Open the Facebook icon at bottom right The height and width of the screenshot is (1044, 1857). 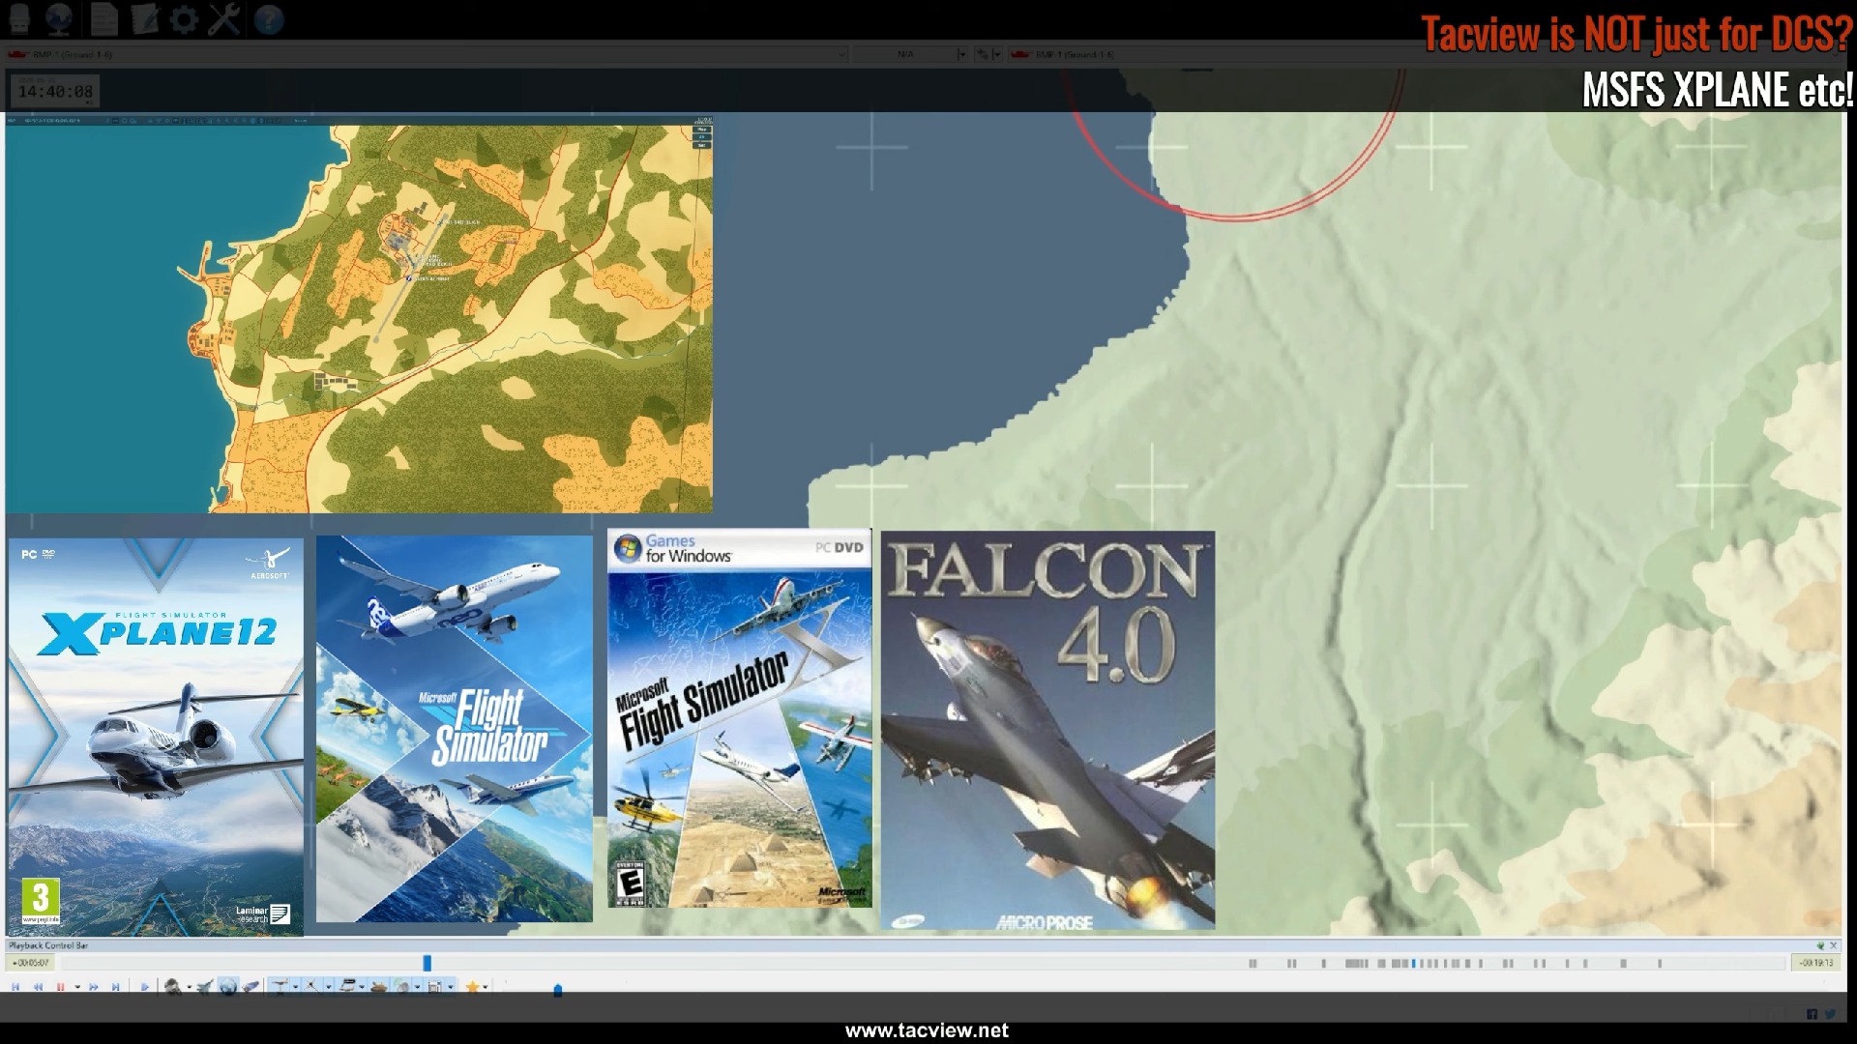(1812, 1014)
